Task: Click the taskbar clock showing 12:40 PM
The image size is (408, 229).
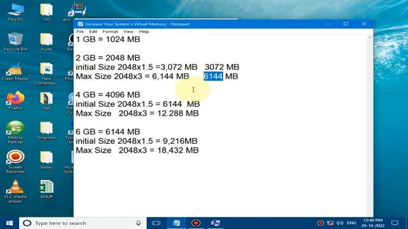Action: point(374,223)
